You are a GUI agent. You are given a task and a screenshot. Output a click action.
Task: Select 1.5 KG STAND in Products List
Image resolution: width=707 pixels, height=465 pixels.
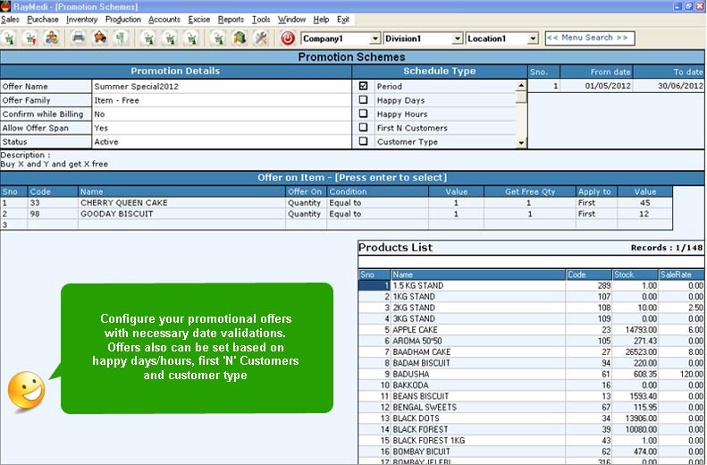[x=532, y=285]
